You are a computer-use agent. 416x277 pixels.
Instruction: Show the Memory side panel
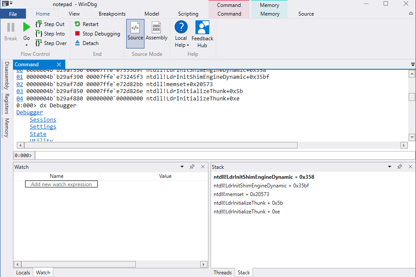(6, 128)
